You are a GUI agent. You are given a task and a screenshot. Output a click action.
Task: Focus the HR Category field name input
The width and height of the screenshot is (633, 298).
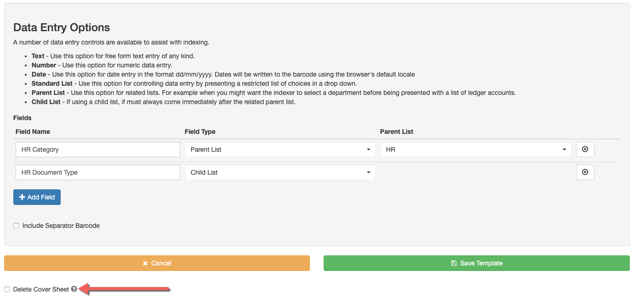tap(97, 149)
